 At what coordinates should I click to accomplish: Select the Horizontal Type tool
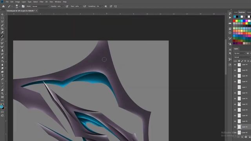(2, 76)
